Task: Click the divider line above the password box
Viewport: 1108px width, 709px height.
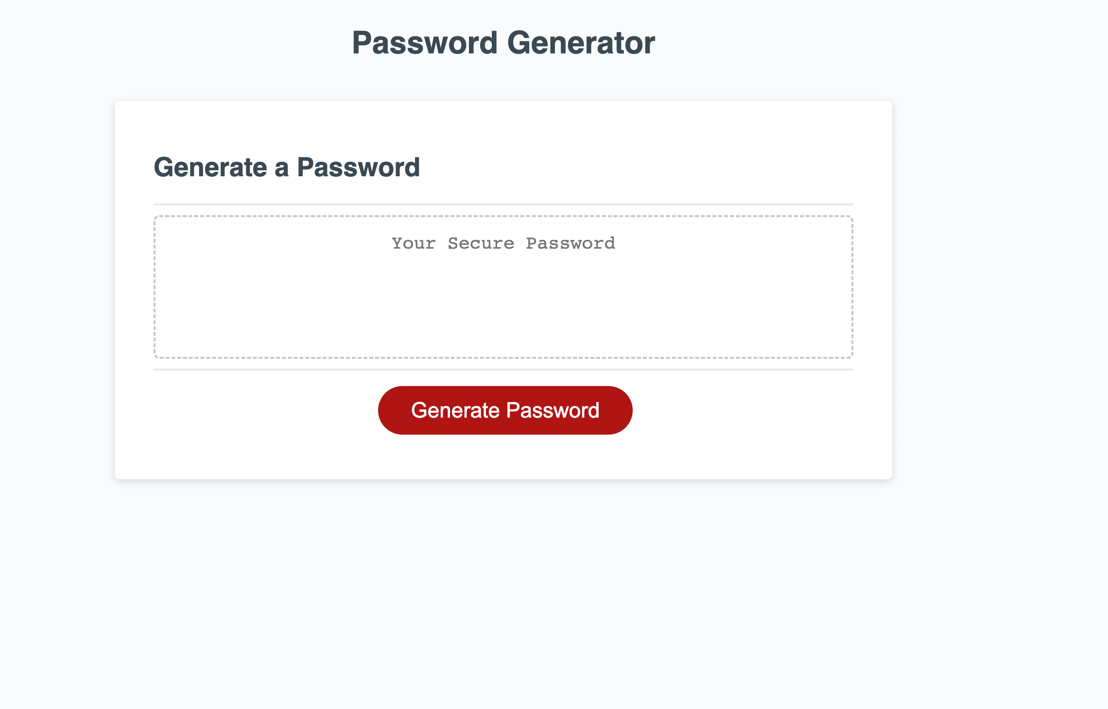Action: 503,203
